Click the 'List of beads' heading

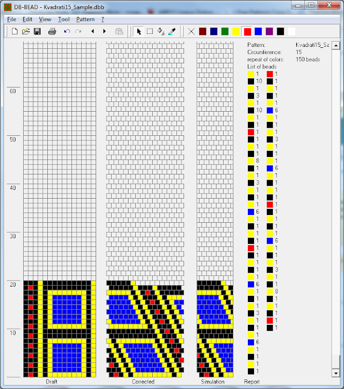point(262,66)
